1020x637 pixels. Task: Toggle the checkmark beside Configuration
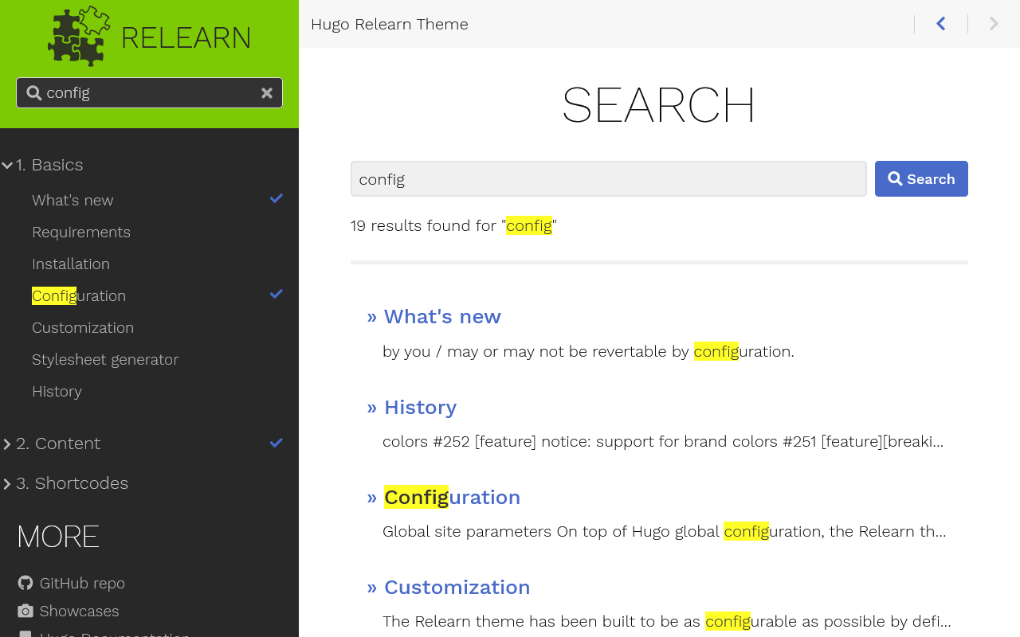point(275,294)
